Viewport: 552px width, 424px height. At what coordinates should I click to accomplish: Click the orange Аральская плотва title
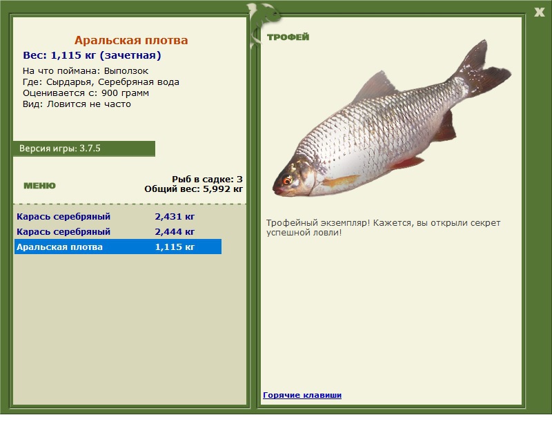131,41
